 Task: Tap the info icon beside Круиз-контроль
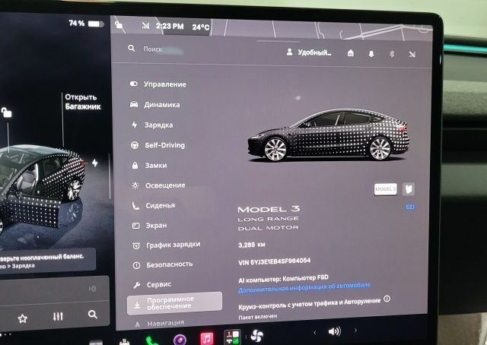pos(387,299)
